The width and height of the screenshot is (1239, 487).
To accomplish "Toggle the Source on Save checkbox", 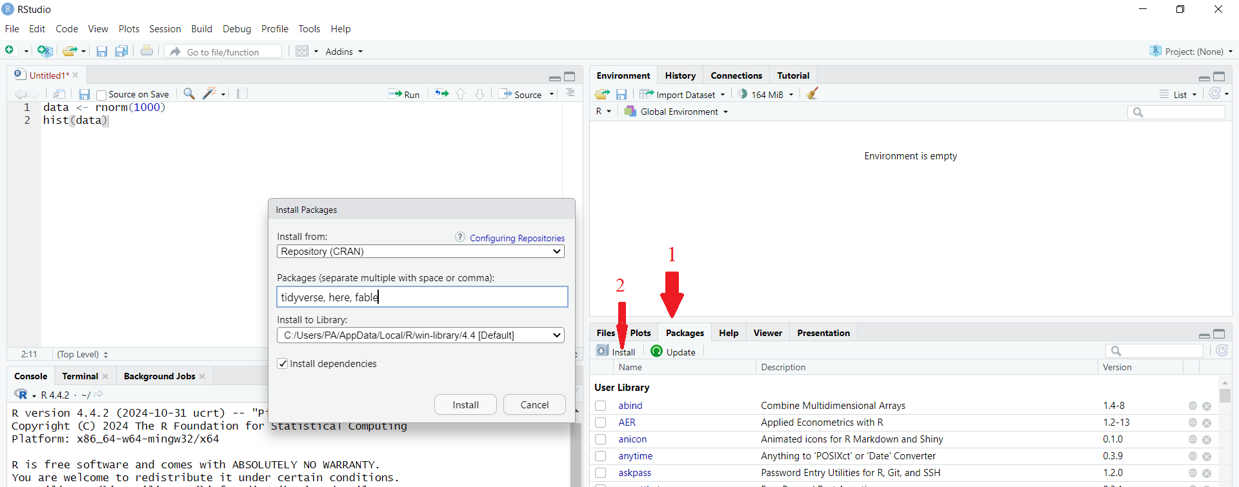I will coord(101,95).
